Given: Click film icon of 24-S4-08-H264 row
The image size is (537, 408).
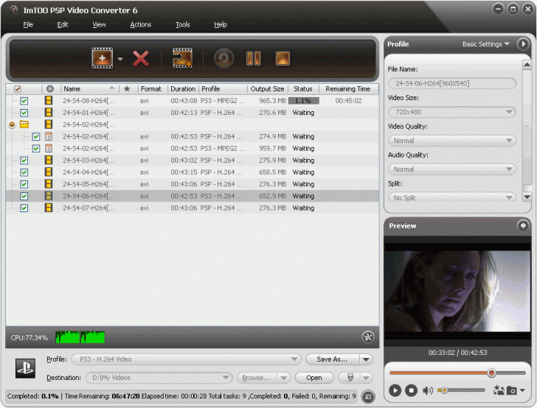Looking at the screenshot, I should (x=49, y=101).
